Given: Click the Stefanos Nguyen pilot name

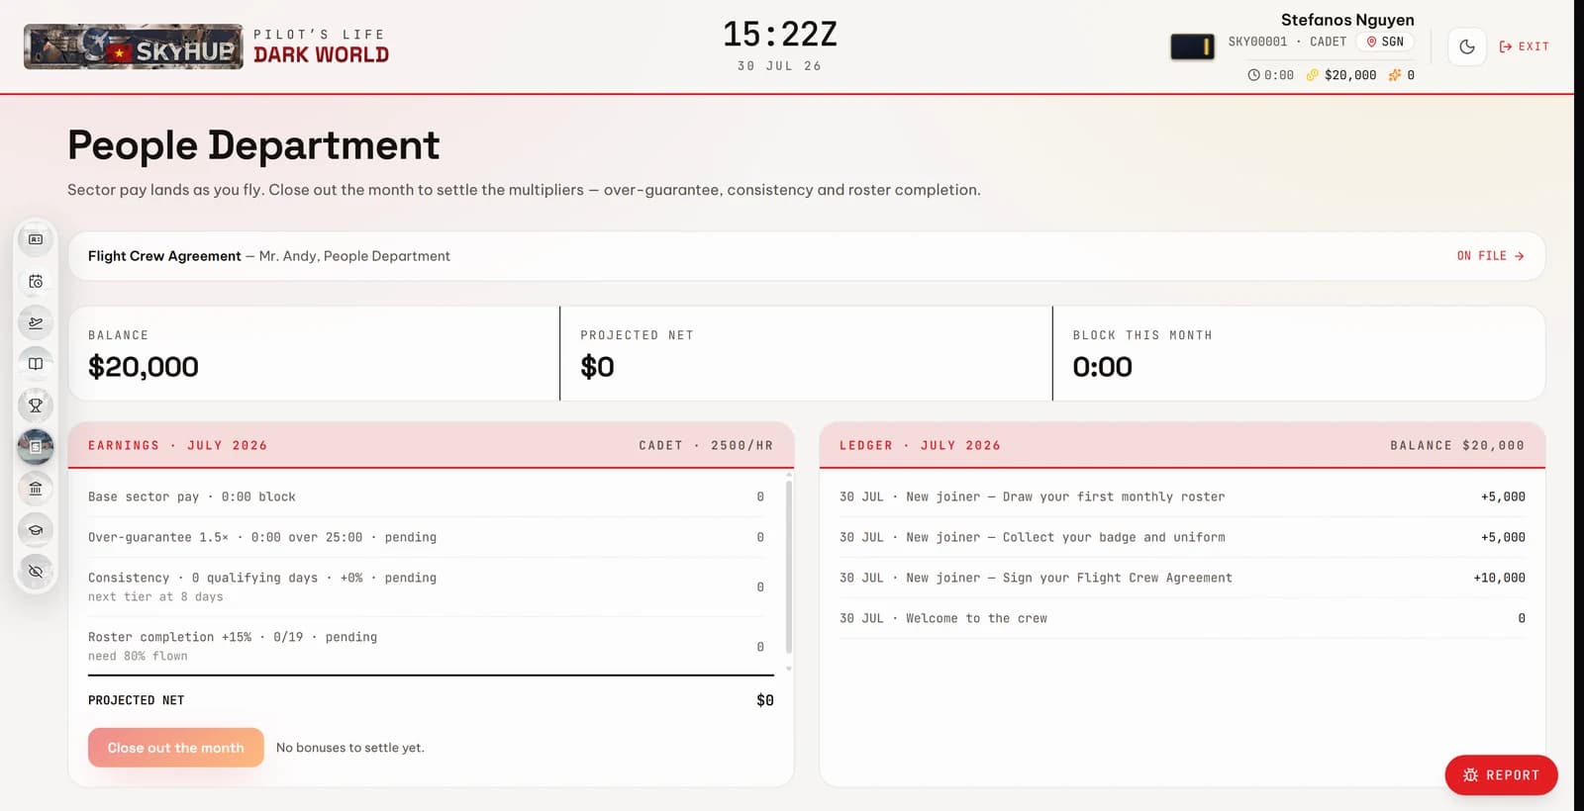Looking at the screenshot, I should pos(1347,20).
